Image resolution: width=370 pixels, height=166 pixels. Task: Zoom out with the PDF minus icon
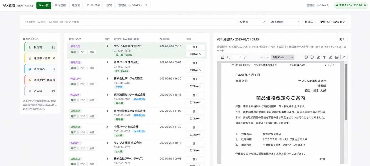coord(261,57)
